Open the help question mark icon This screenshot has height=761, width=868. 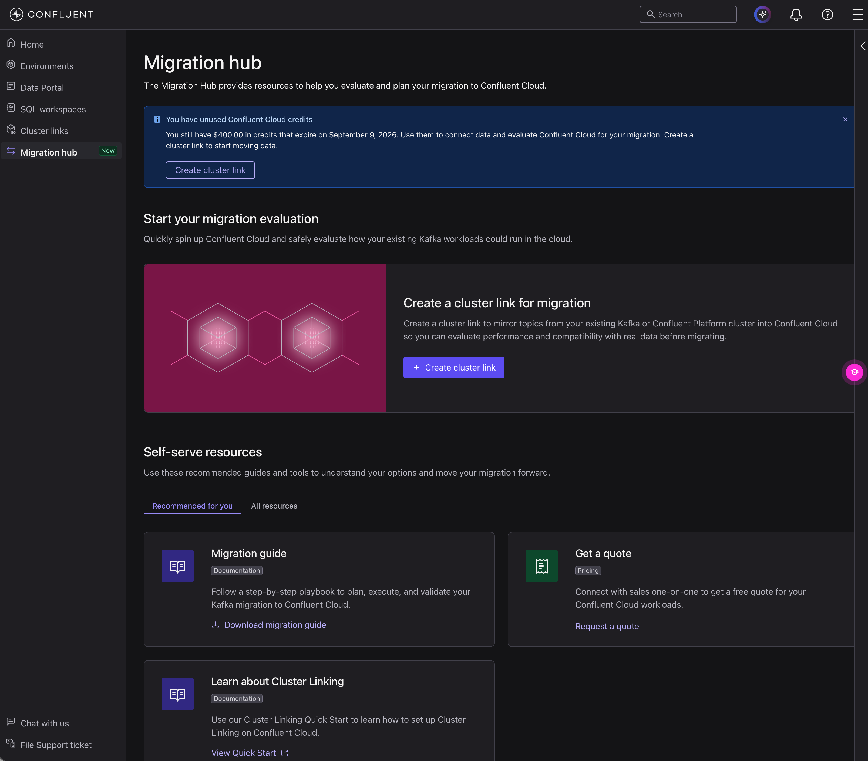[x=827, y=15]
